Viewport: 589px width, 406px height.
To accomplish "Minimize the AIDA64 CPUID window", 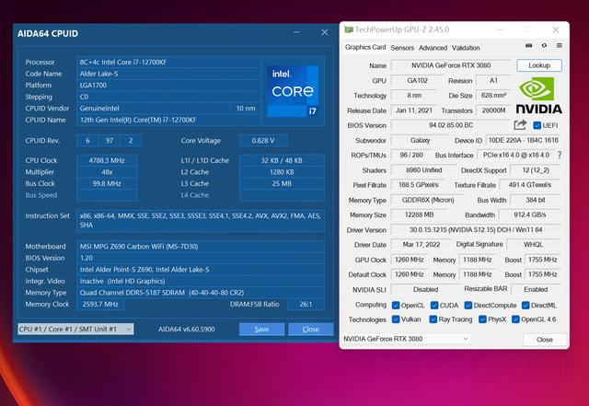I will tap(296, 32).
